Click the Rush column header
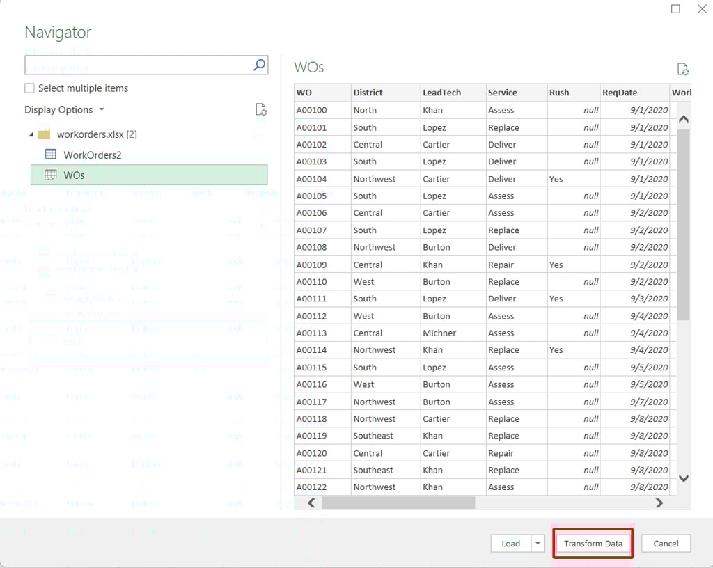Viewport: 713px width, 568px height. tap(574, 93)
